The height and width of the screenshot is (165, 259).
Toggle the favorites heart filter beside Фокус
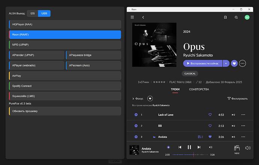point(150,99)
